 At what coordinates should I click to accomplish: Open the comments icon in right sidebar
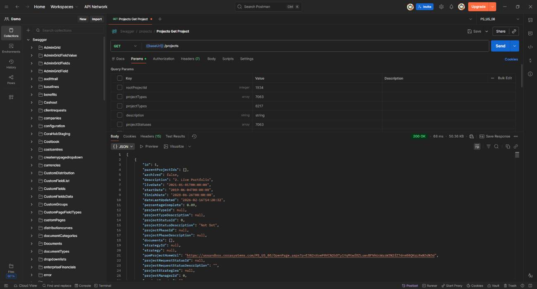point(530,33)
